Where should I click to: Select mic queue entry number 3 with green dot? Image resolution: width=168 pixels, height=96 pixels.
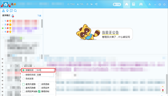20,28
